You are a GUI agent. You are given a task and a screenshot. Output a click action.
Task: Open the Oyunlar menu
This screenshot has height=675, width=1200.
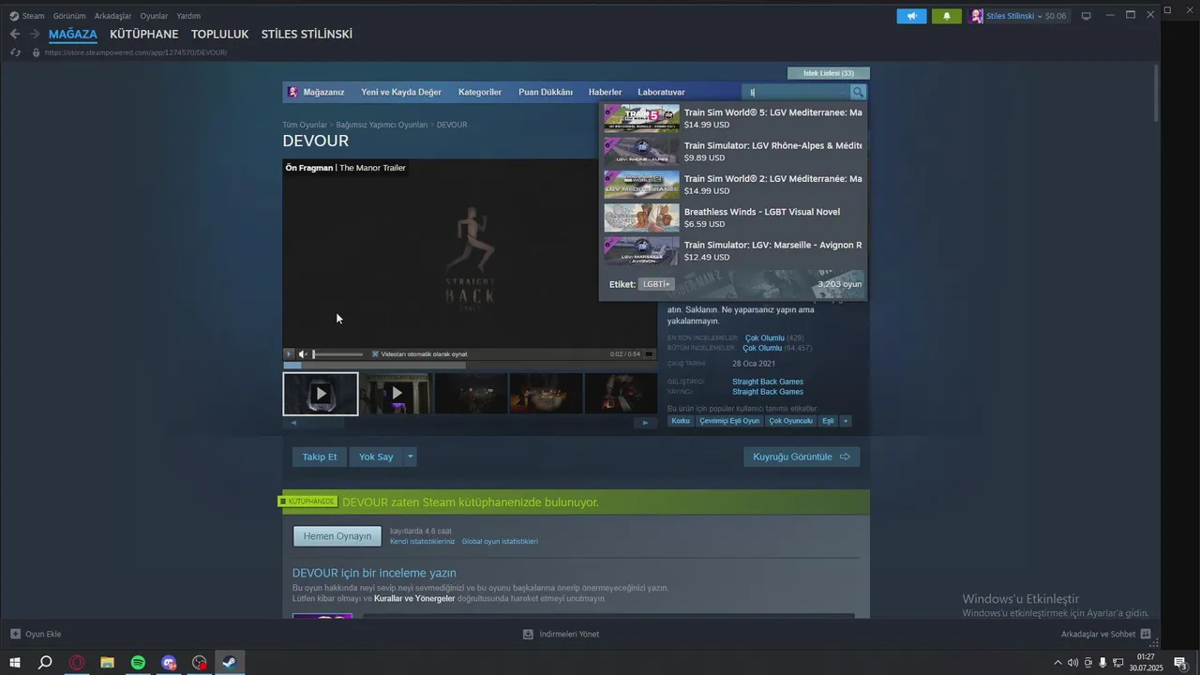point(154,16)
